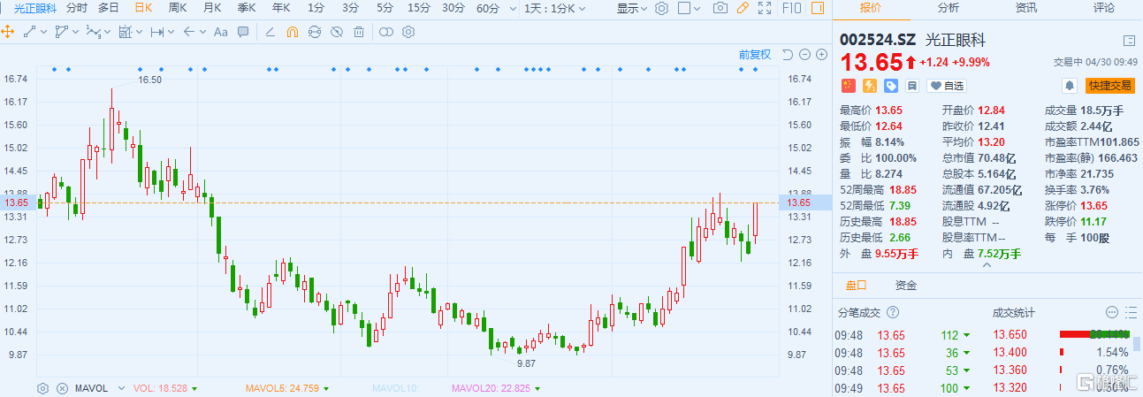Expand wave line tool options arrow
Image resolution: width=1143 pixels, height=397 pixels.
tap(107, 32)
